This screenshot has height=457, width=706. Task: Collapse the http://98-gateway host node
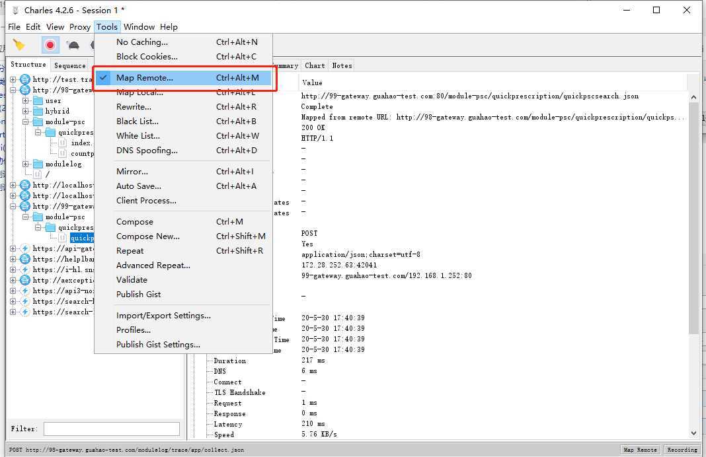pyautogui.click(x=13, y=90)
